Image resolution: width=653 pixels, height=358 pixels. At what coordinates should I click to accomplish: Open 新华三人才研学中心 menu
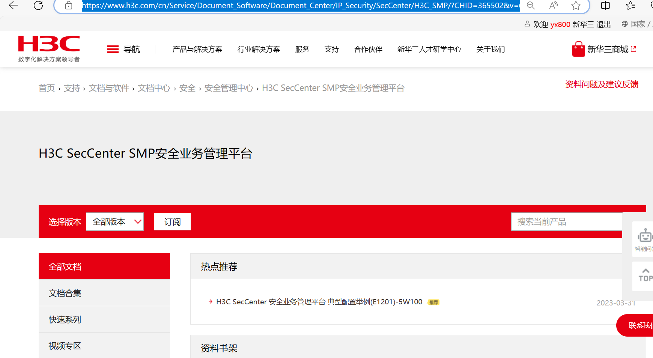tap(429, 49)
